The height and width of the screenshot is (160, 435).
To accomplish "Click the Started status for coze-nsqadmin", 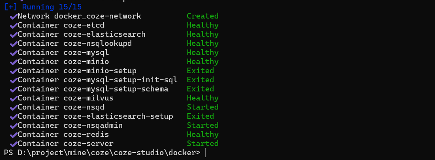I will point(203,125).
